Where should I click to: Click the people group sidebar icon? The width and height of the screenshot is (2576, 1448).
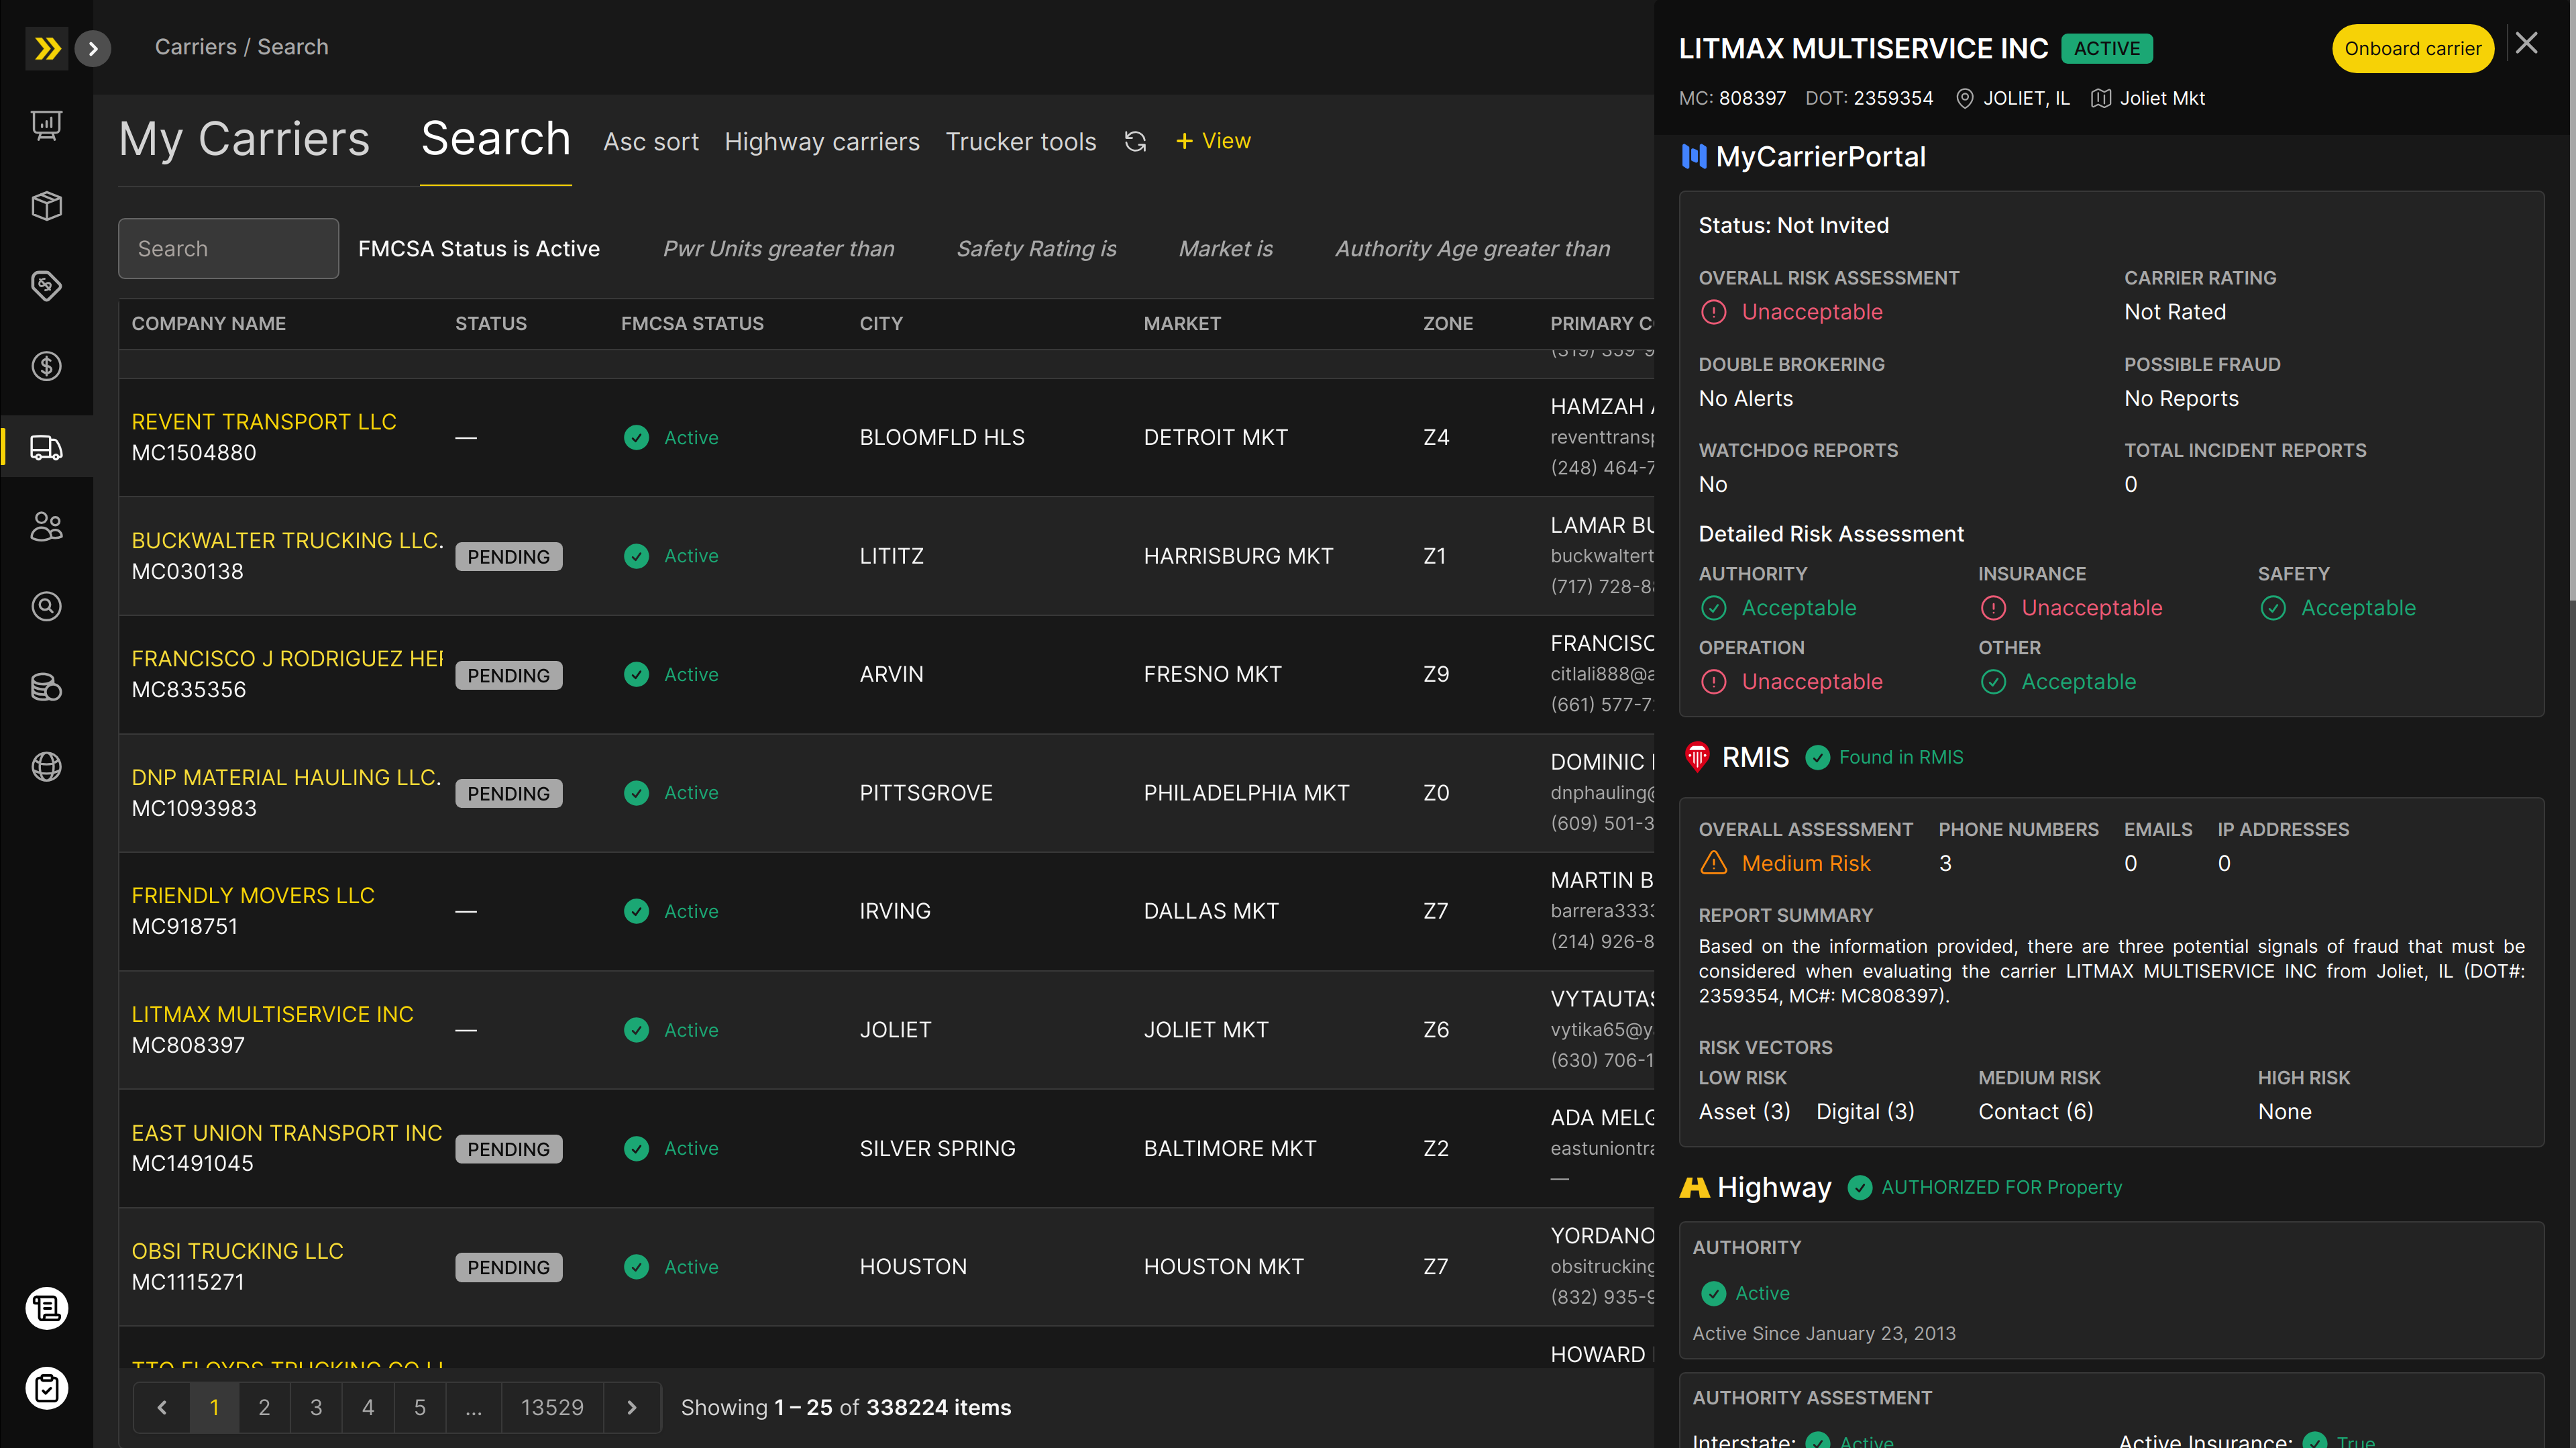[46, 527]
